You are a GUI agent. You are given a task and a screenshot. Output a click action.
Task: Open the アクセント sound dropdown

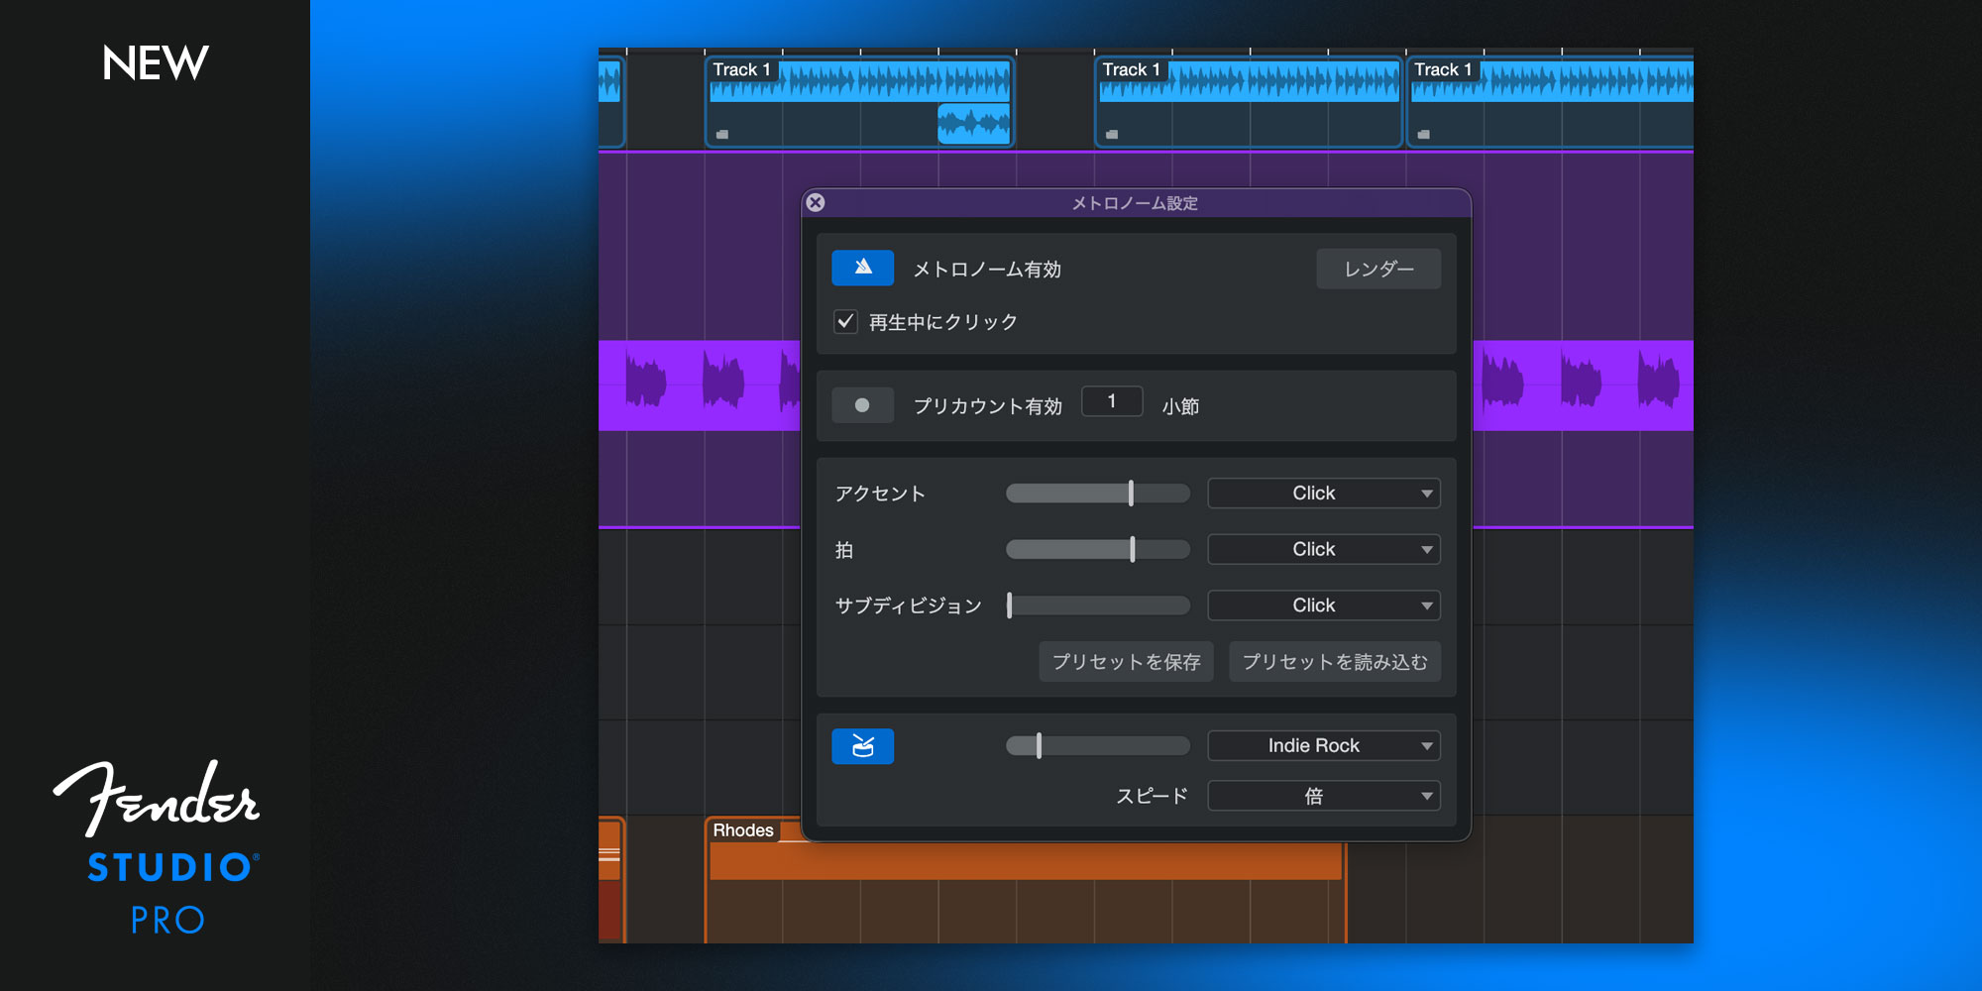click(1323, 494)
